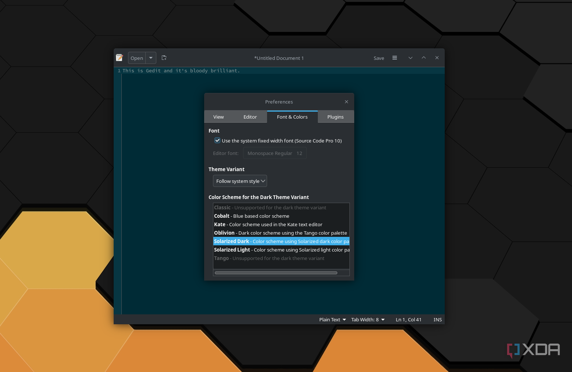Maximize the Gedit window with up chevron
This screenshot has width=572, height=372.
click(424, 58)
